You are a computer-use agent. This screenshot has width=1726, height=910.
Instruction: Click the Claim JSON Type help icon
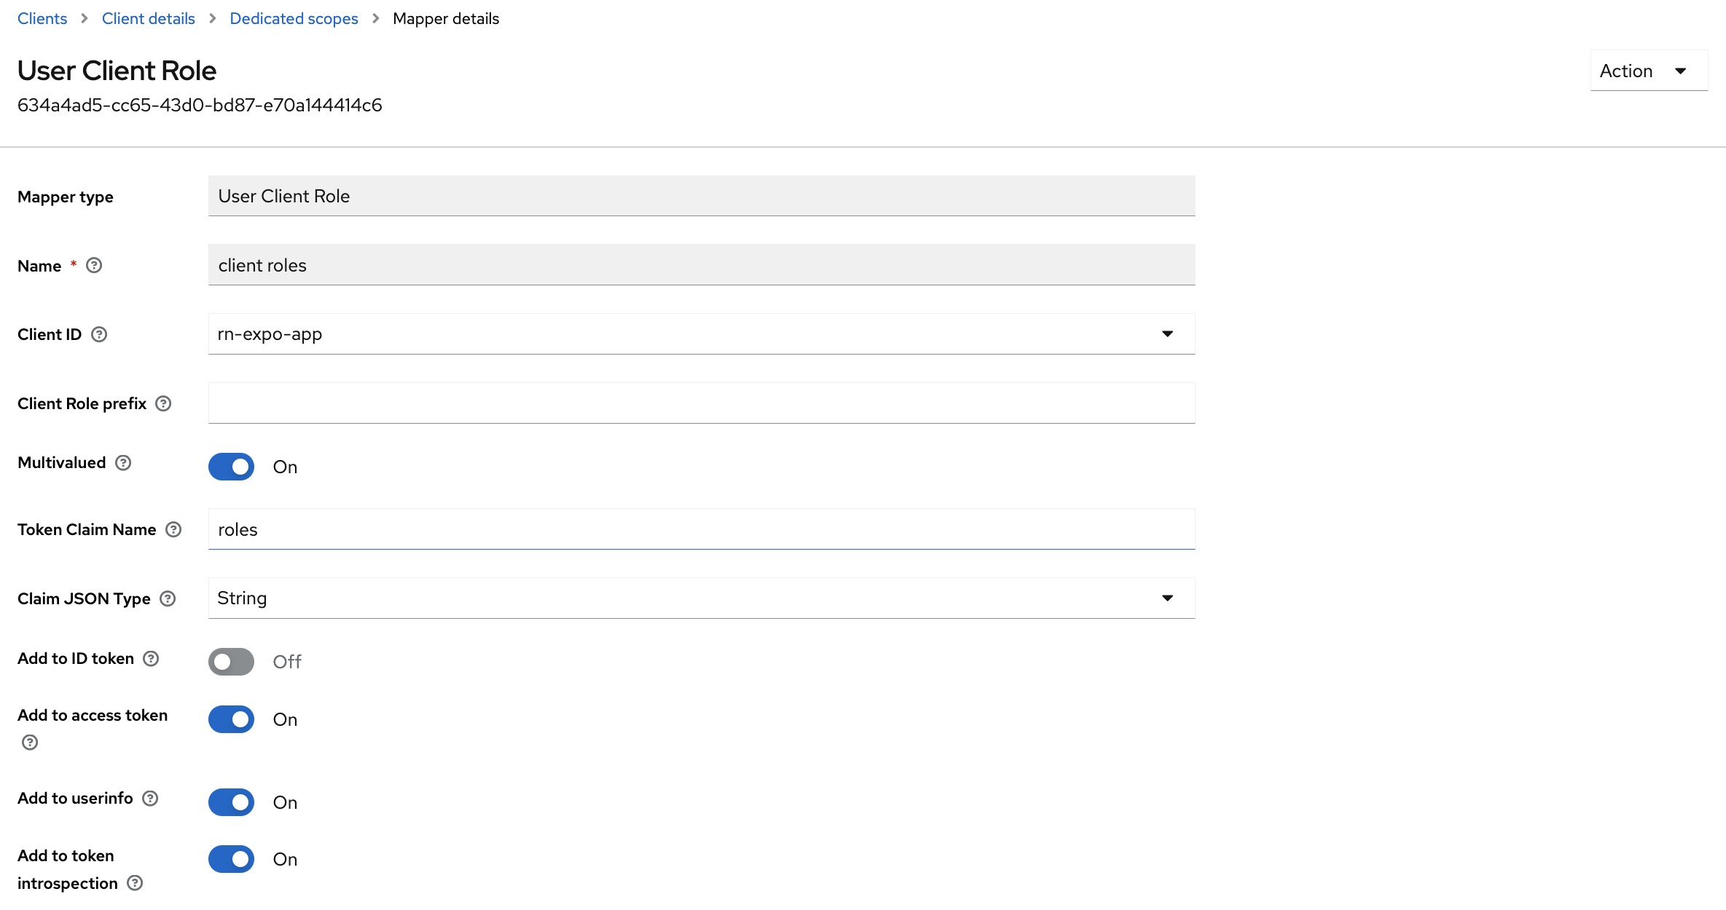[168, 598]
